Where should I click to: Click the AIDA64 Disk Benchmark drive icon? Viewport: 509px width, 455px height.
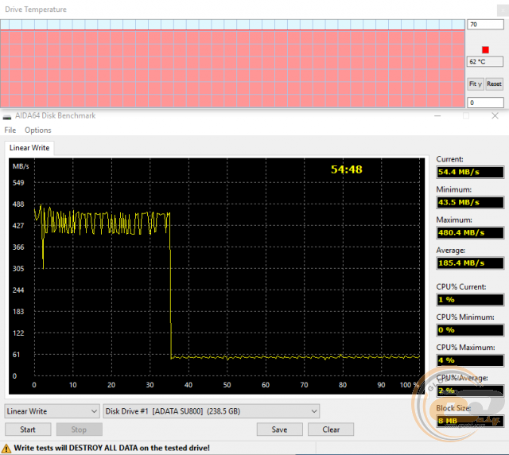coord(7,117)
